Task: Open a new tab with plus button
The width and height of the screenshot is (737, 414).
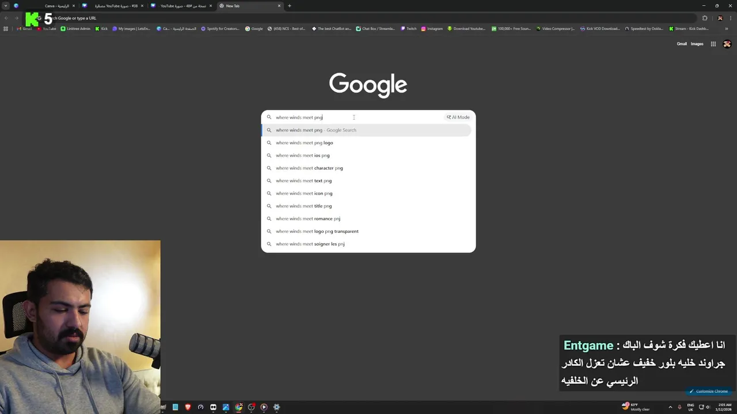Action: pos(290,6)
